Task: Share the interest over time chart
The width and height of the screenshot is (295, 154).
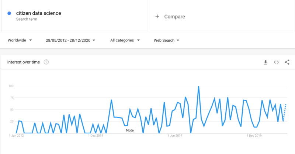Action: (287, 62)
